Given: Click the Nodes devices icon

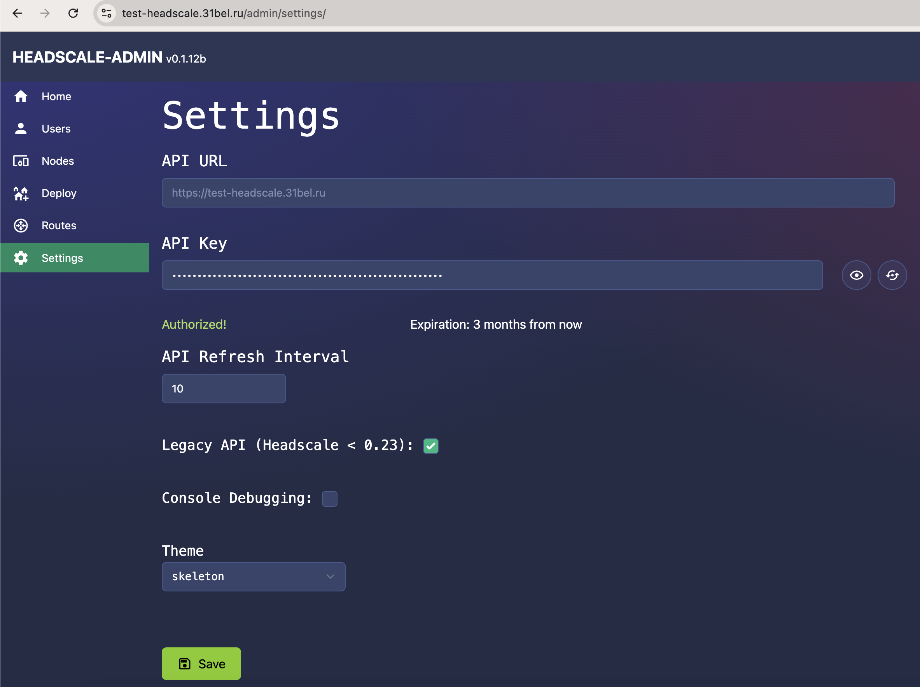Looking at the screenshot, I should point(21,161).
